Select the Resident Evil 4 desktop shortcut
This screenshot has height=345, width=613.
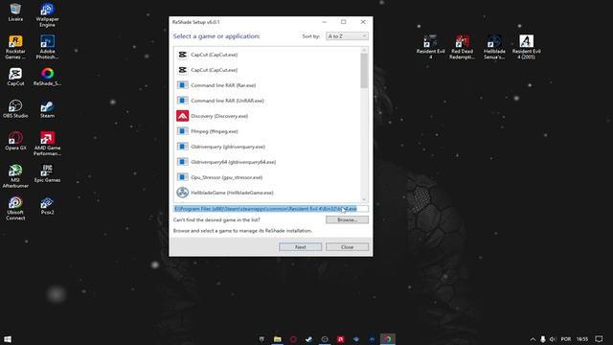pos(430,47)
